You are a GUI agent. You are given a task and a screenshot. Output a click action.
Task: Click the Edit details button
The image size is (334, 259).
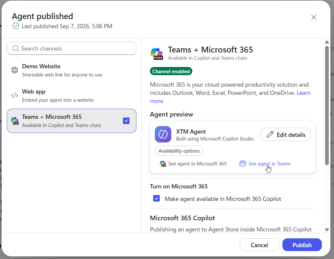click(x=286, y=134)
